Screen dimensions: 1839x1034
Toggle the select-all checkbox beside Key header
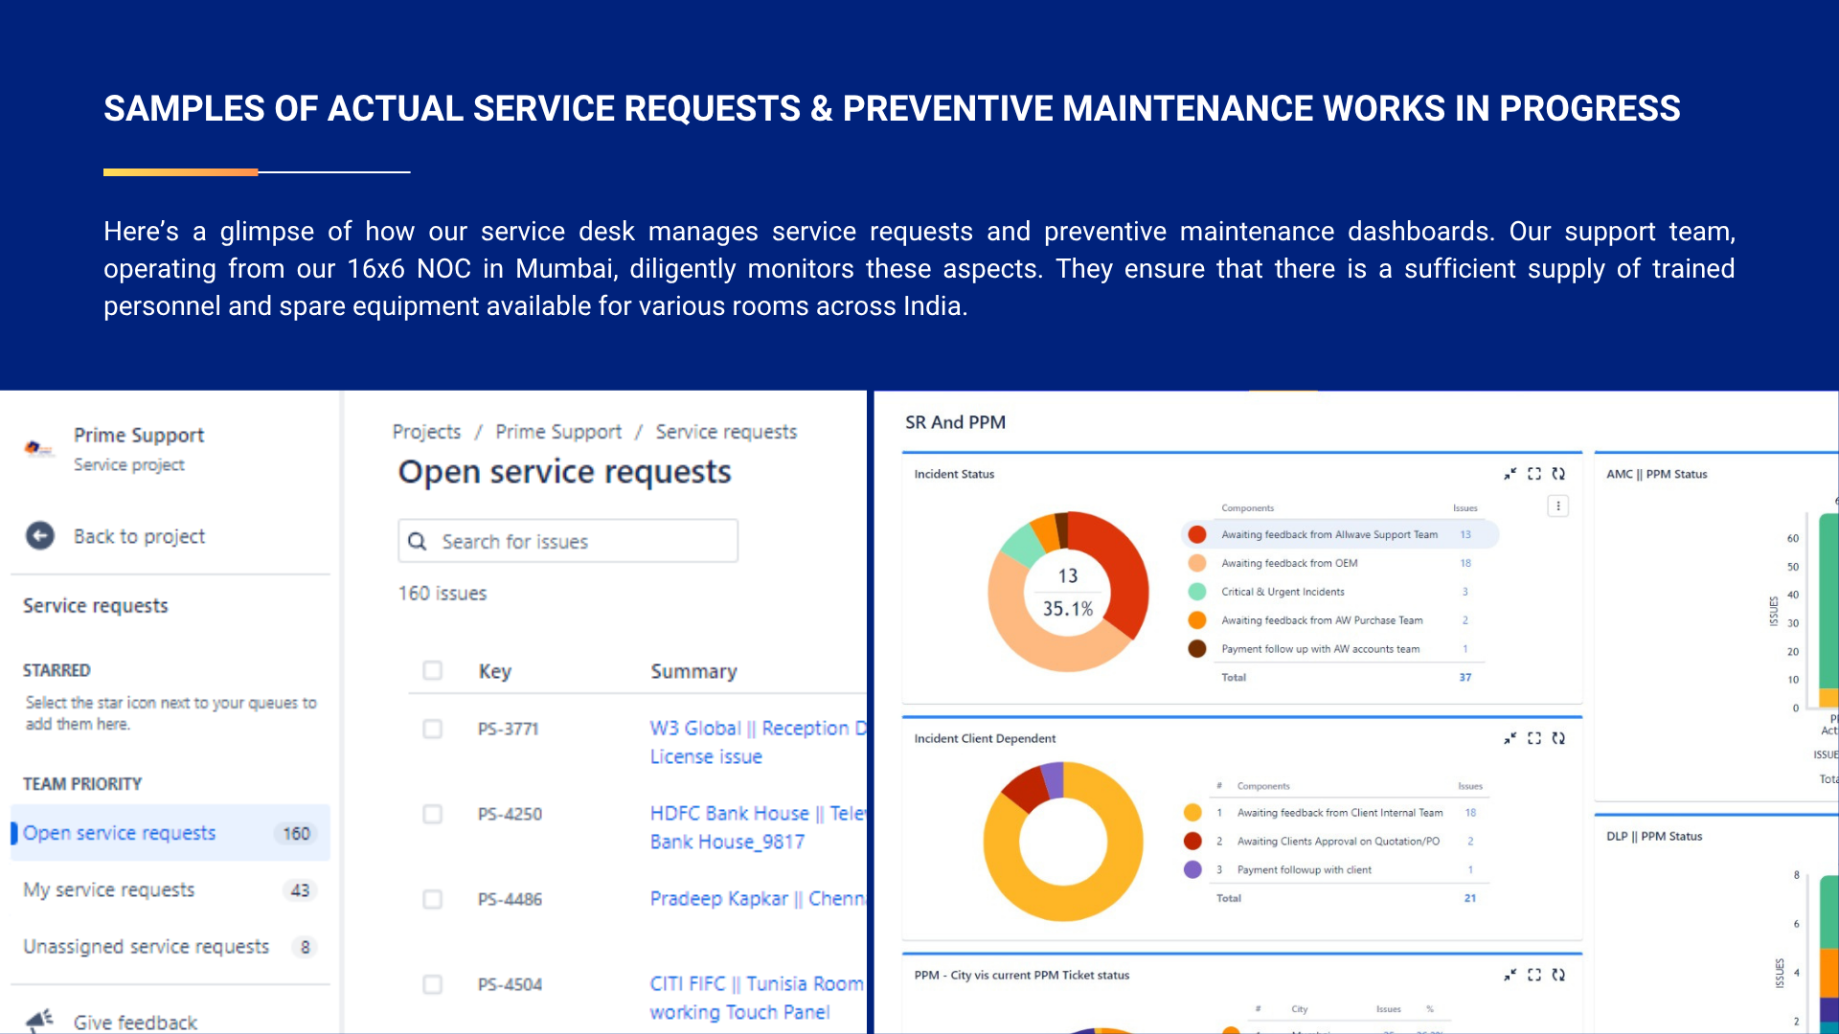(433, 670)
